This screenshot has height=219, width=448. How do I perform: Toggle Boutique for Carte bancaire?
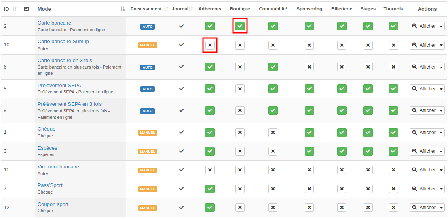point(240,26)
